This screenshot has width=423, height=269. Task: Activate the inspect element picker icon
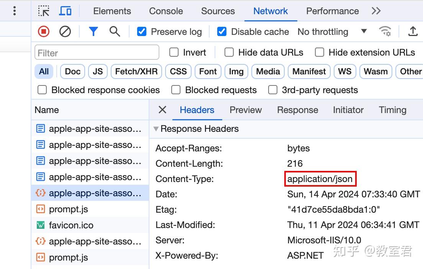44,11
